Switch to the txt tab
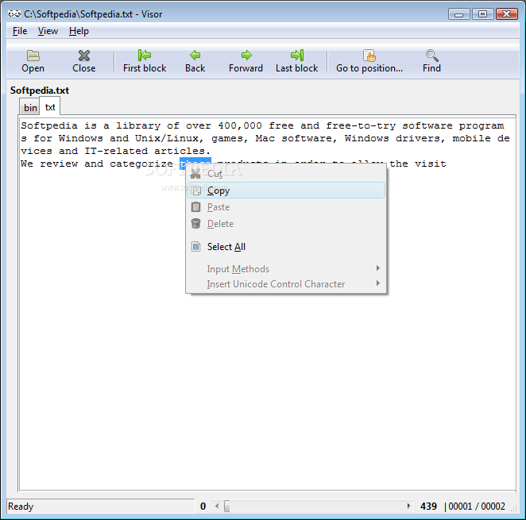Image resolution: width=526 pixels, height=520 pixels. (x=50, y=107)
